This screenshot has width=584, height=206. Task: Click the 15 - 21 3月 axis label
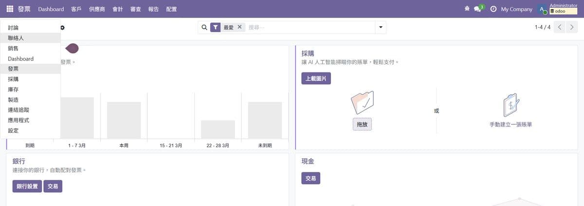pos(171,146)
